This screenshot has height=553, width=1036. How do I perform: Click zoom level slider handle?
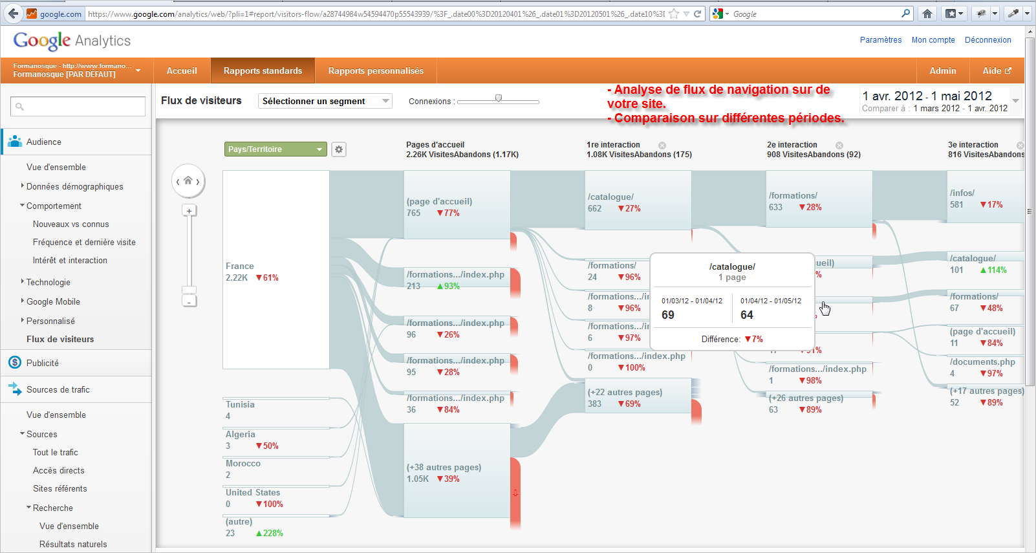189,290
